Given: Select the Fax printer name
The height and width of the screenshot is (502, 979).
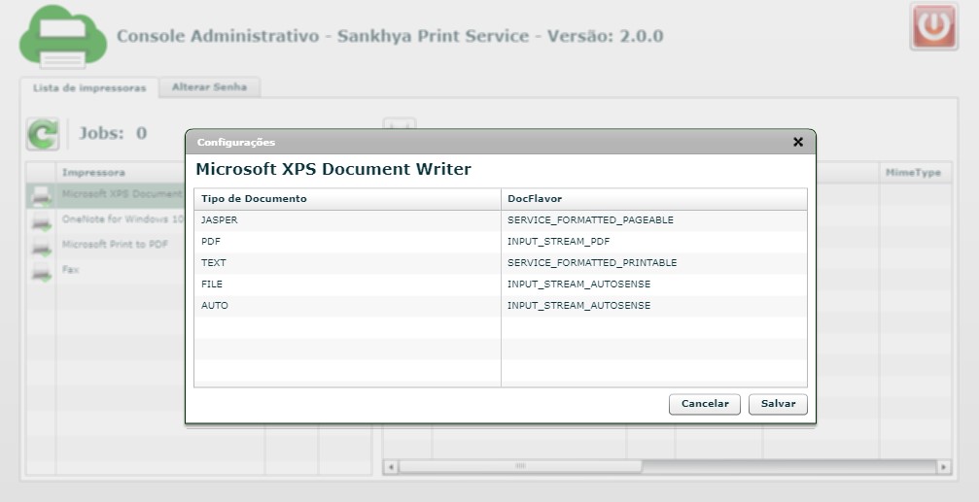Looking at the screenshot, I should (x=70, y=270).
